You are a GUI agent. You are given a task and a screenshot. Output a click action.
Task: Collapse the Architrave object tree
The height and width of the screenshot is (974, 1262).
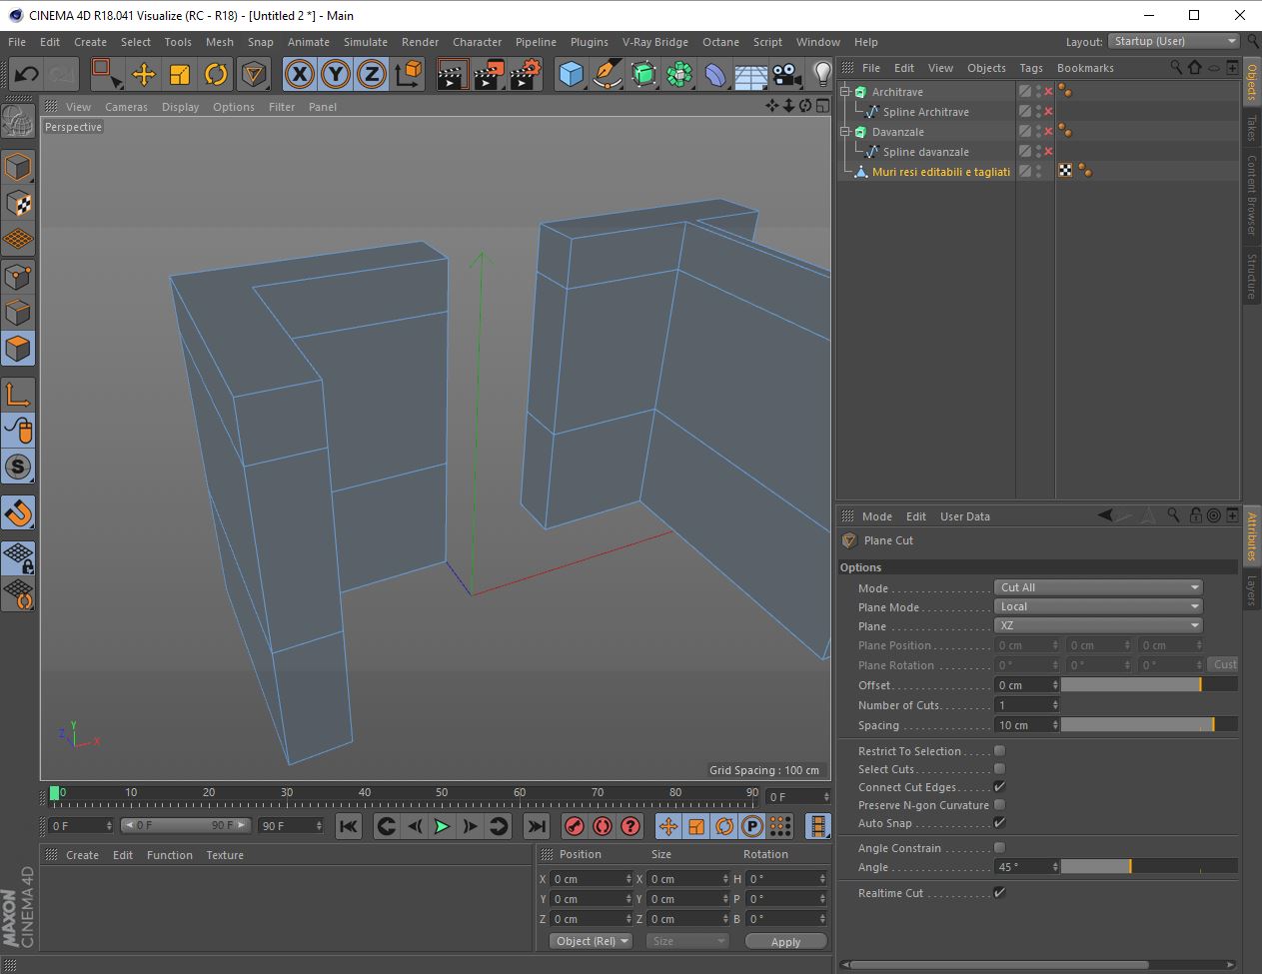tap(845, 92)
